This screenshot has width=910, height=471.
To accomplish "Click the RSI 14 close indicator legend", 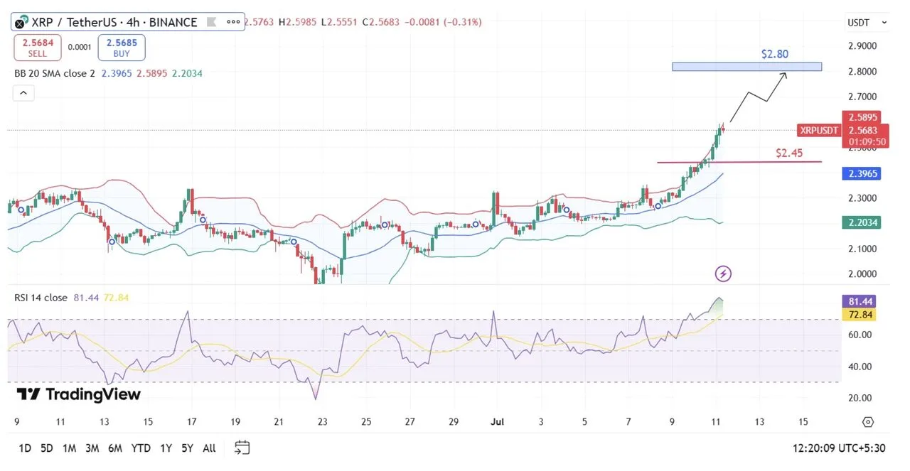I will [41, 298].
